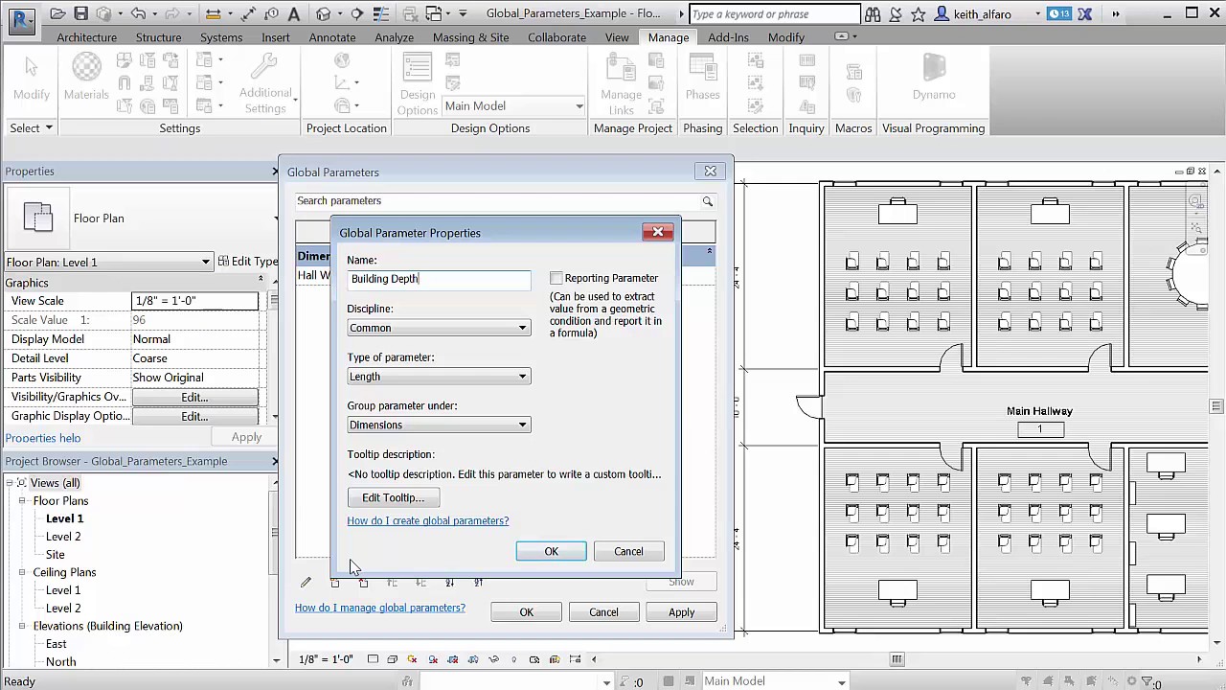1226x690 pixels.
Task: Click the Visibility/Graphics Edit... button
Action: coord(194,397)
